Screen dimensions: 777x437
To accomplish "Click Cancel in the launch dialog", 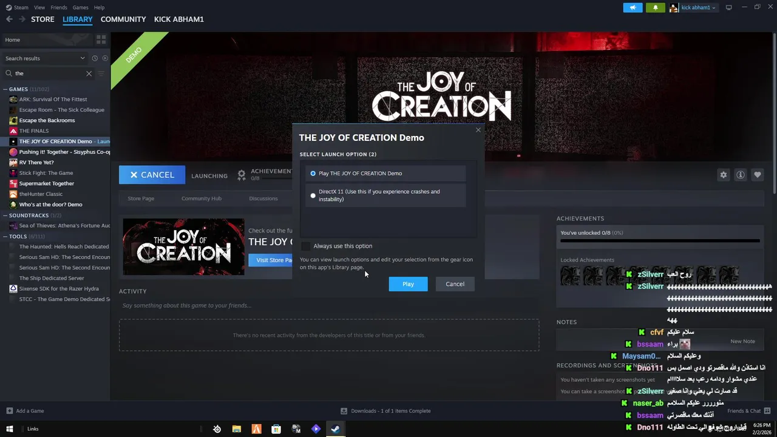I will click(x=455, y=284).
